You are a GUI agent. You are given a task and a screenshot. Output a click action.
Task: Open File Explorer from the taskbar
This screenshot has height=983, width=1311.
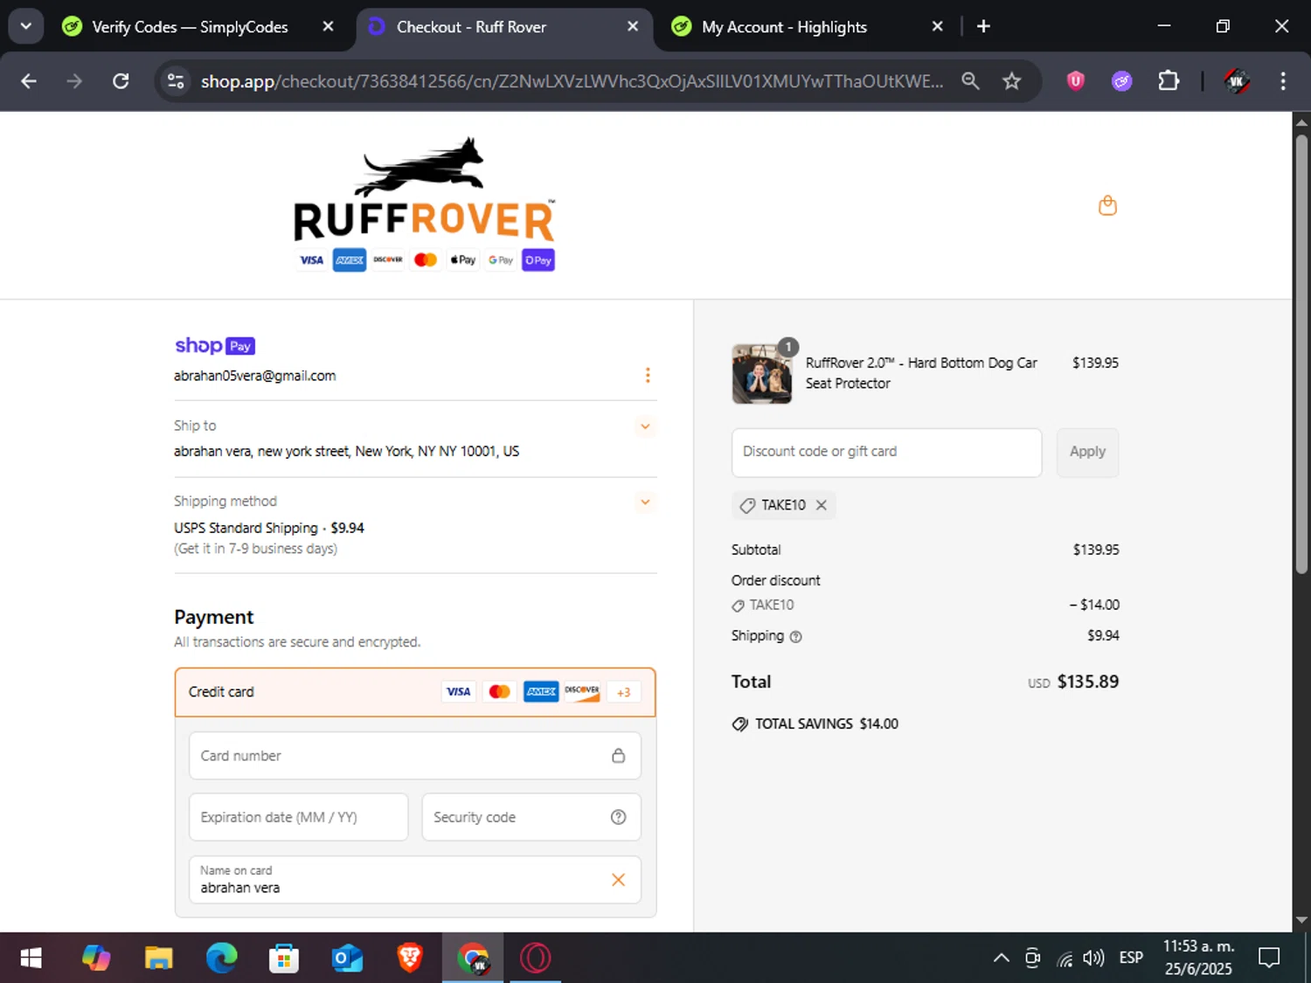[x=158, y=959]
